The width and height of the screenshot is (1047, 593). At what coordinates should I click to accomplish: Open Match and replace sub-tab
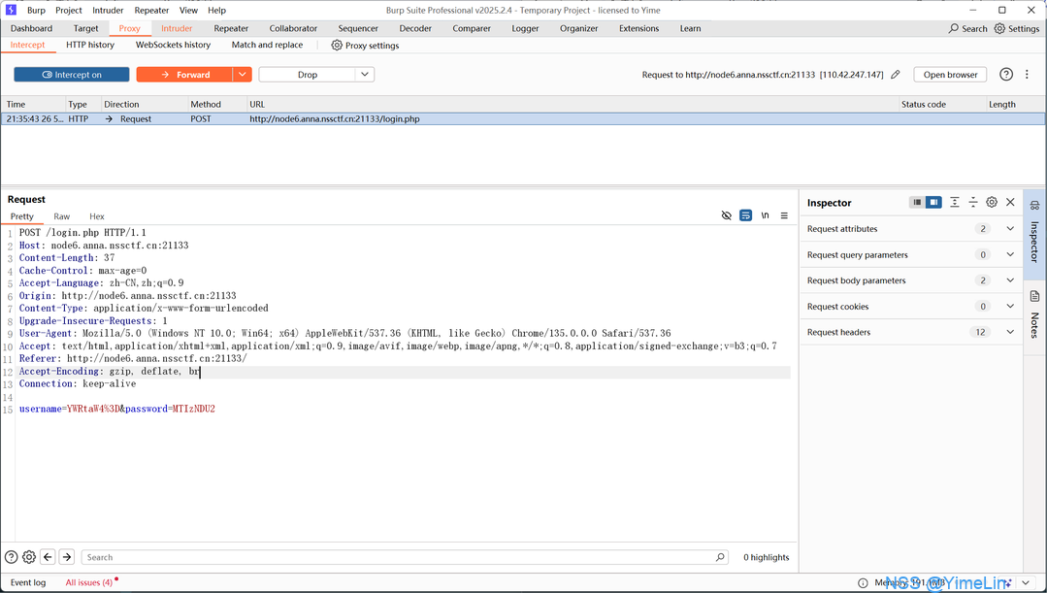(267, 45)
